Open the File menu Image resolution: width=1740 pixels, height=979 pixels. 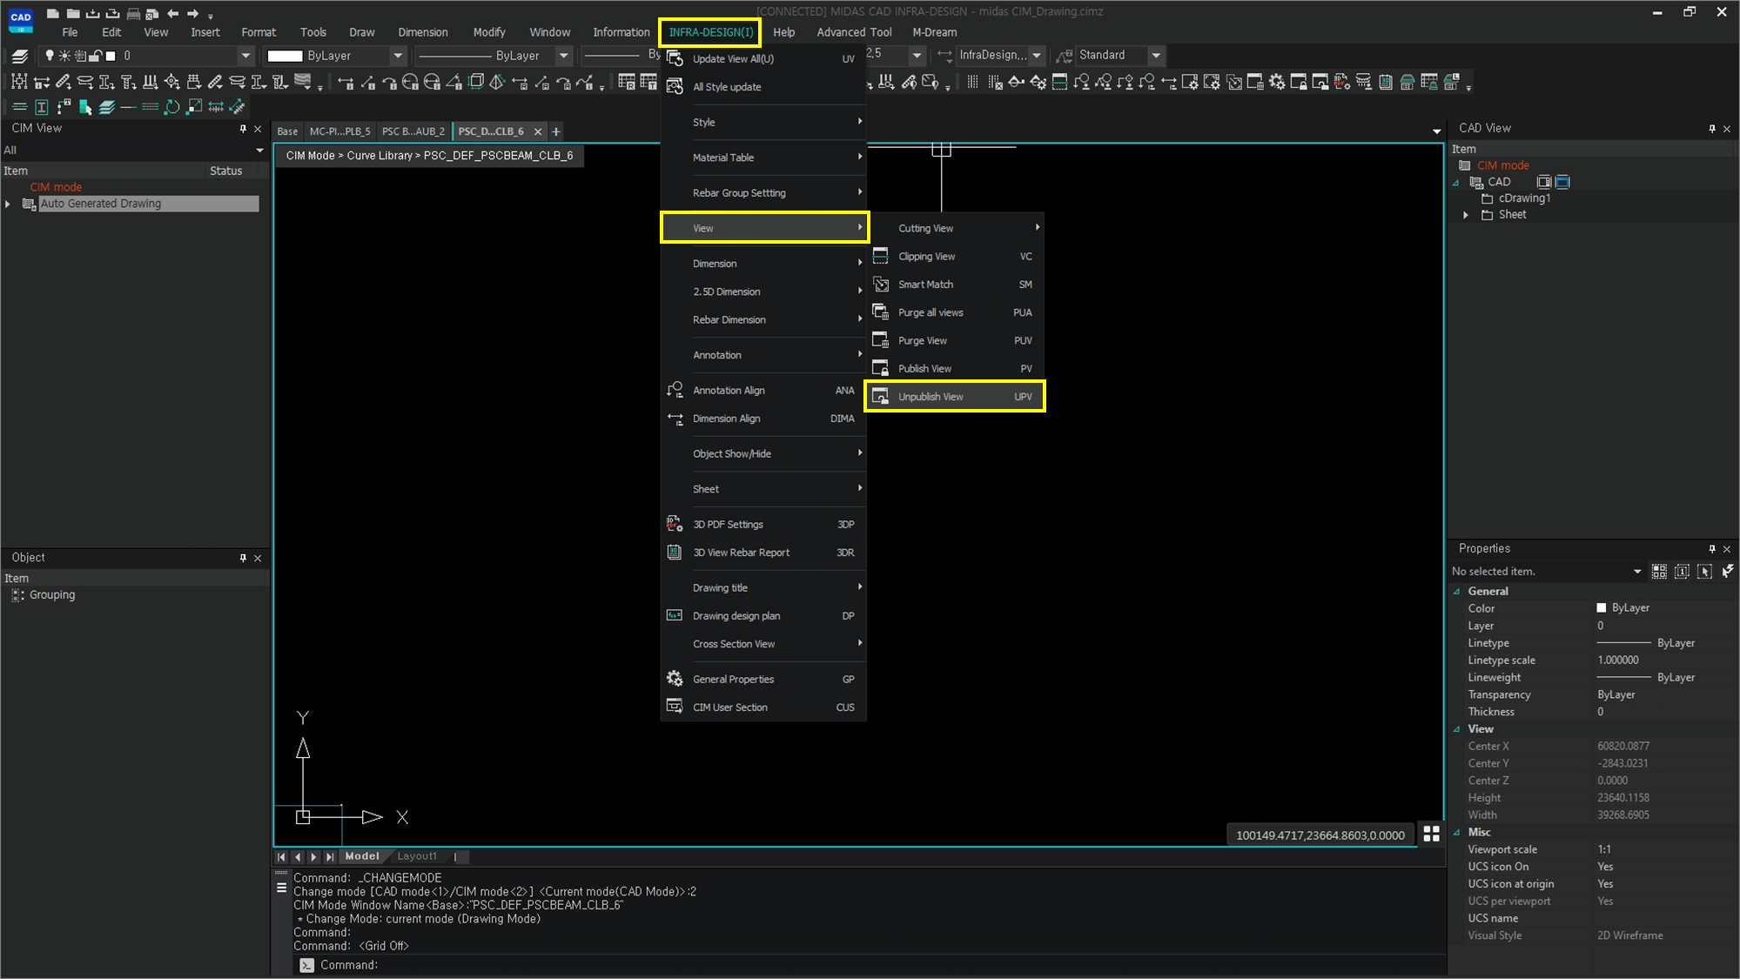click(70, 32)
